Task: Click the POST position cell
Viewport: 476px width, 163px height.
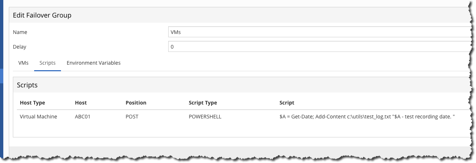Action: pyautogui.click(x=132, y=117)
